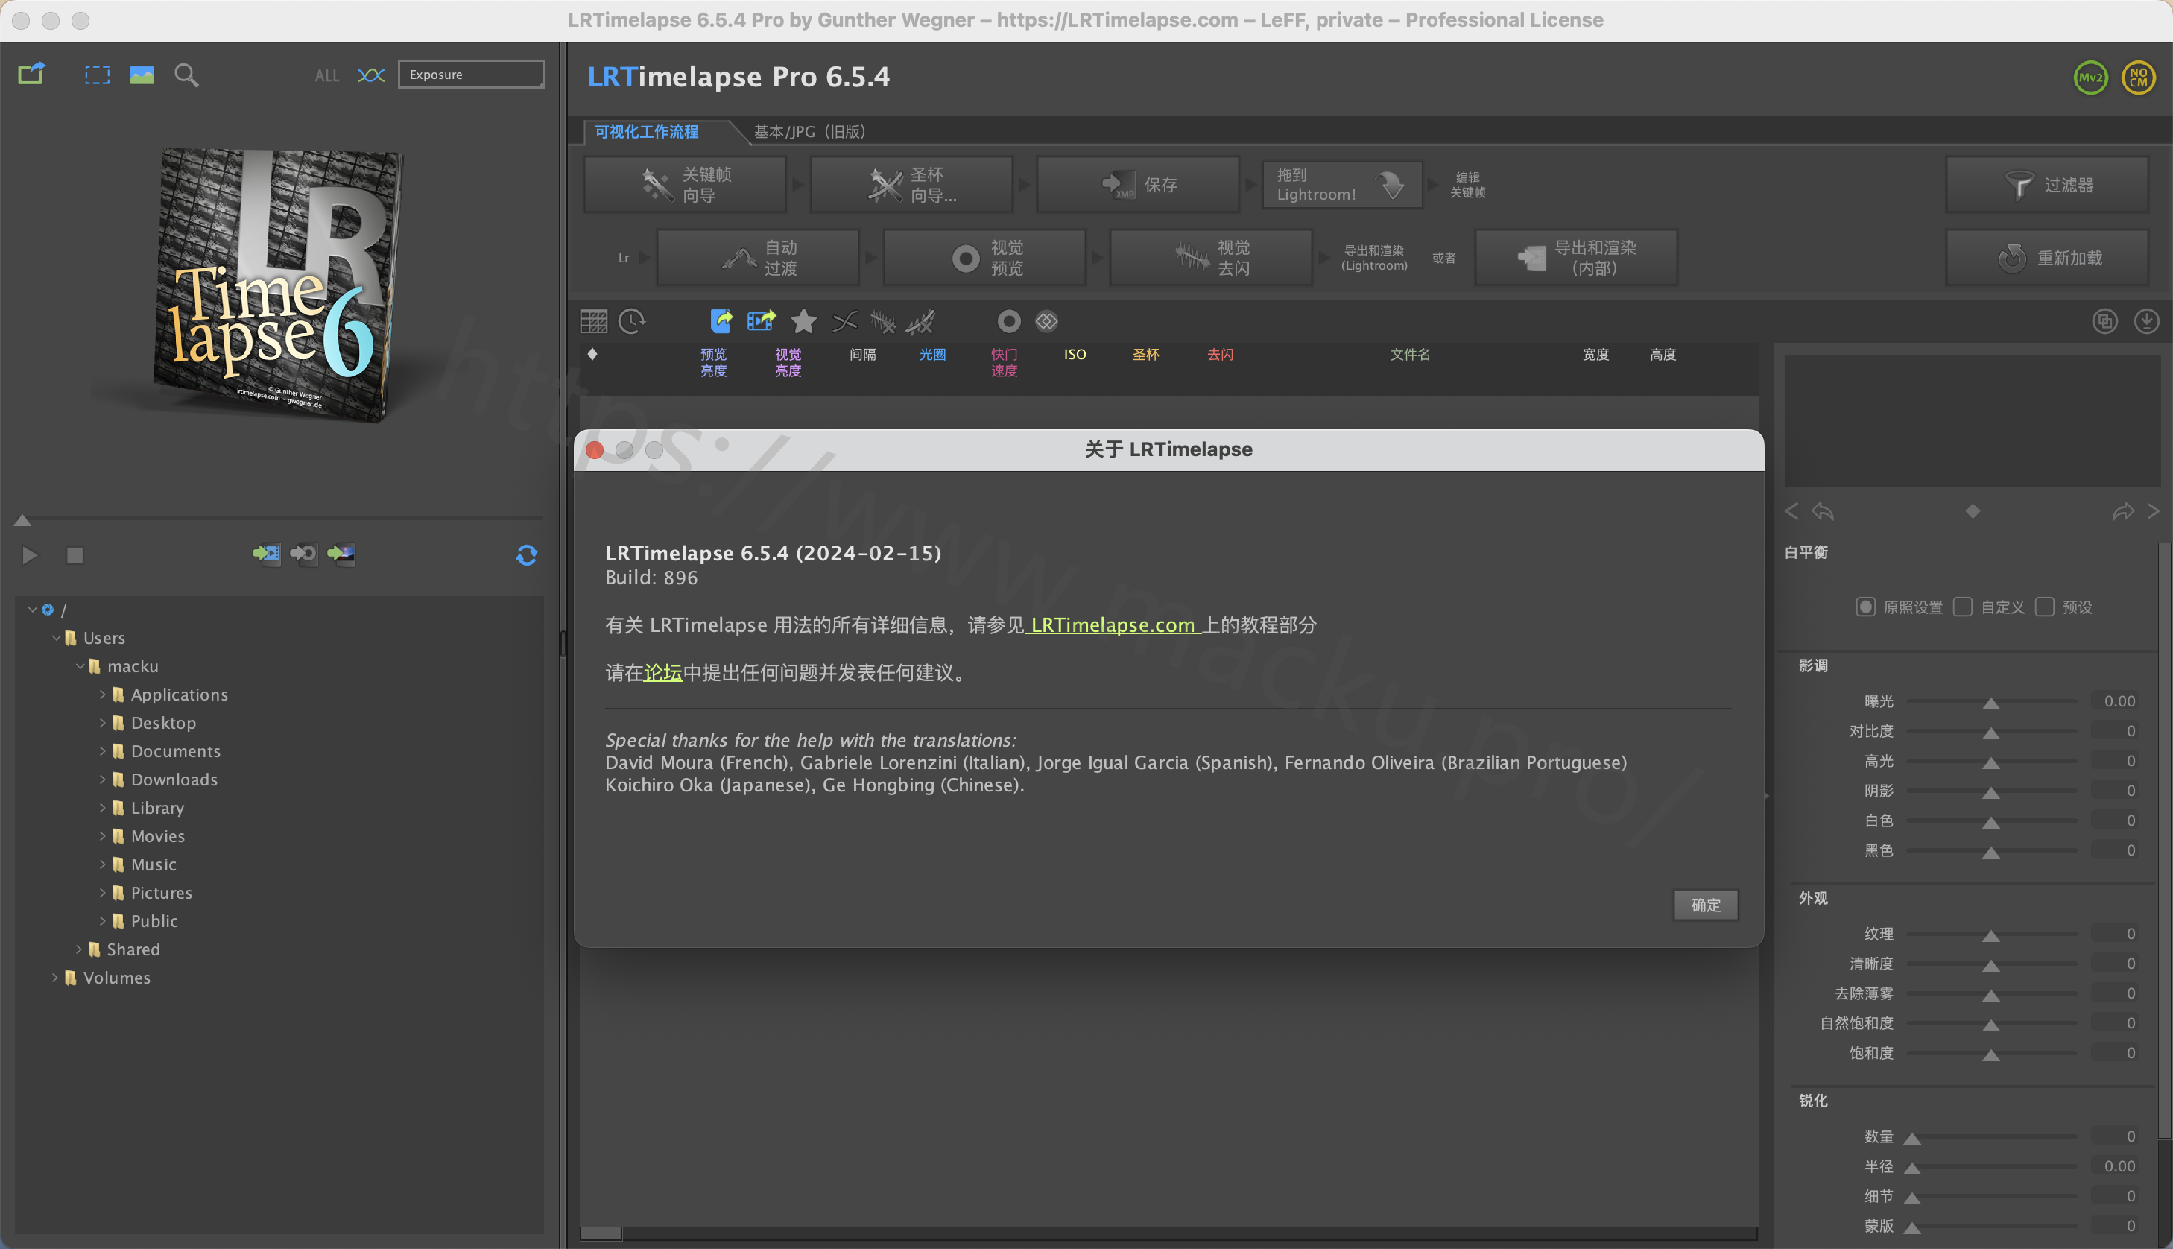Click the 视觉去闪 button
Viewport: 2173px width, 1249px height.
pyautogui.click(x=1211, y=257)
